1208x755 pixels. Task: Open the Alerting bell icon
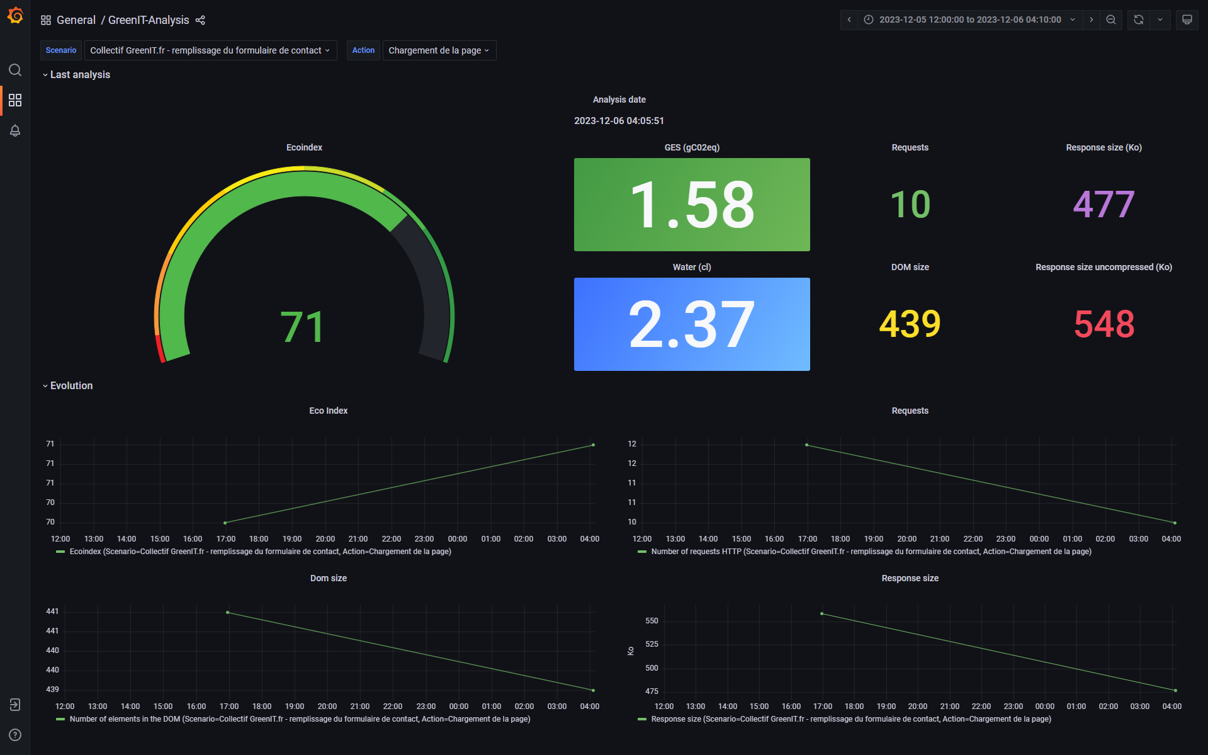pyautogui.click(x=15, y=130)
